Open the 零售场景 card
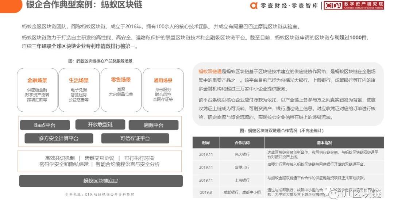The height and width of the screenshot is (200, 394). tap(121, 90)
